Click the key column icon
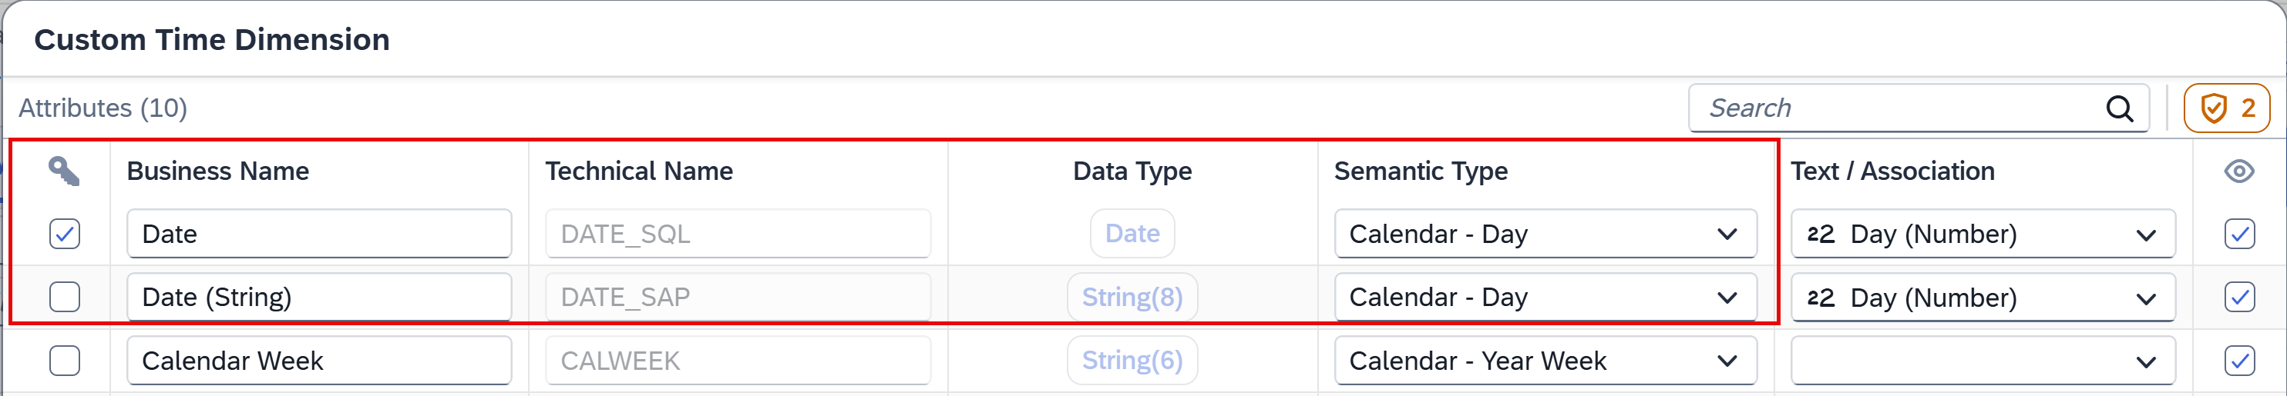2287x396 pixels. tap(64, 171)
